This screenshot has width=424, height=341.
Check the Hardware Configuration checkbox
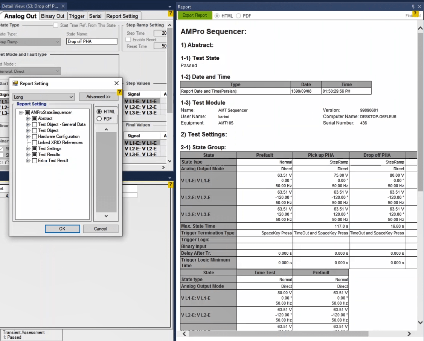pos(35,136)
